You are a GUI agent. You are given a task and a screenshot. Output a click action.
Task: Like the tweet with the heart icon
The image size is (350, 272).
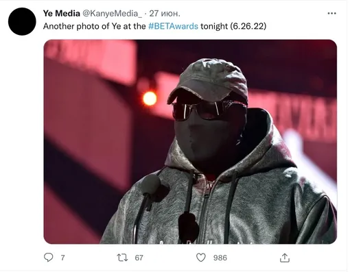201,258
